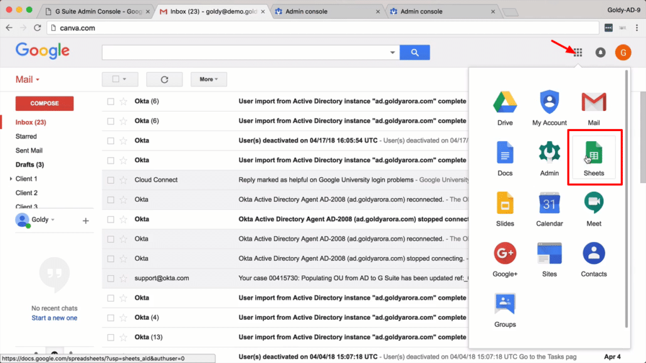Close the Inbox (23) browser tab
Viewport: 646px width, 363px height.
262,11
